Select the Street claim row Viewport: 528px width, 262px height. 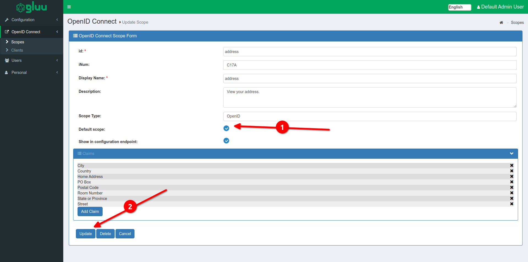296,204
